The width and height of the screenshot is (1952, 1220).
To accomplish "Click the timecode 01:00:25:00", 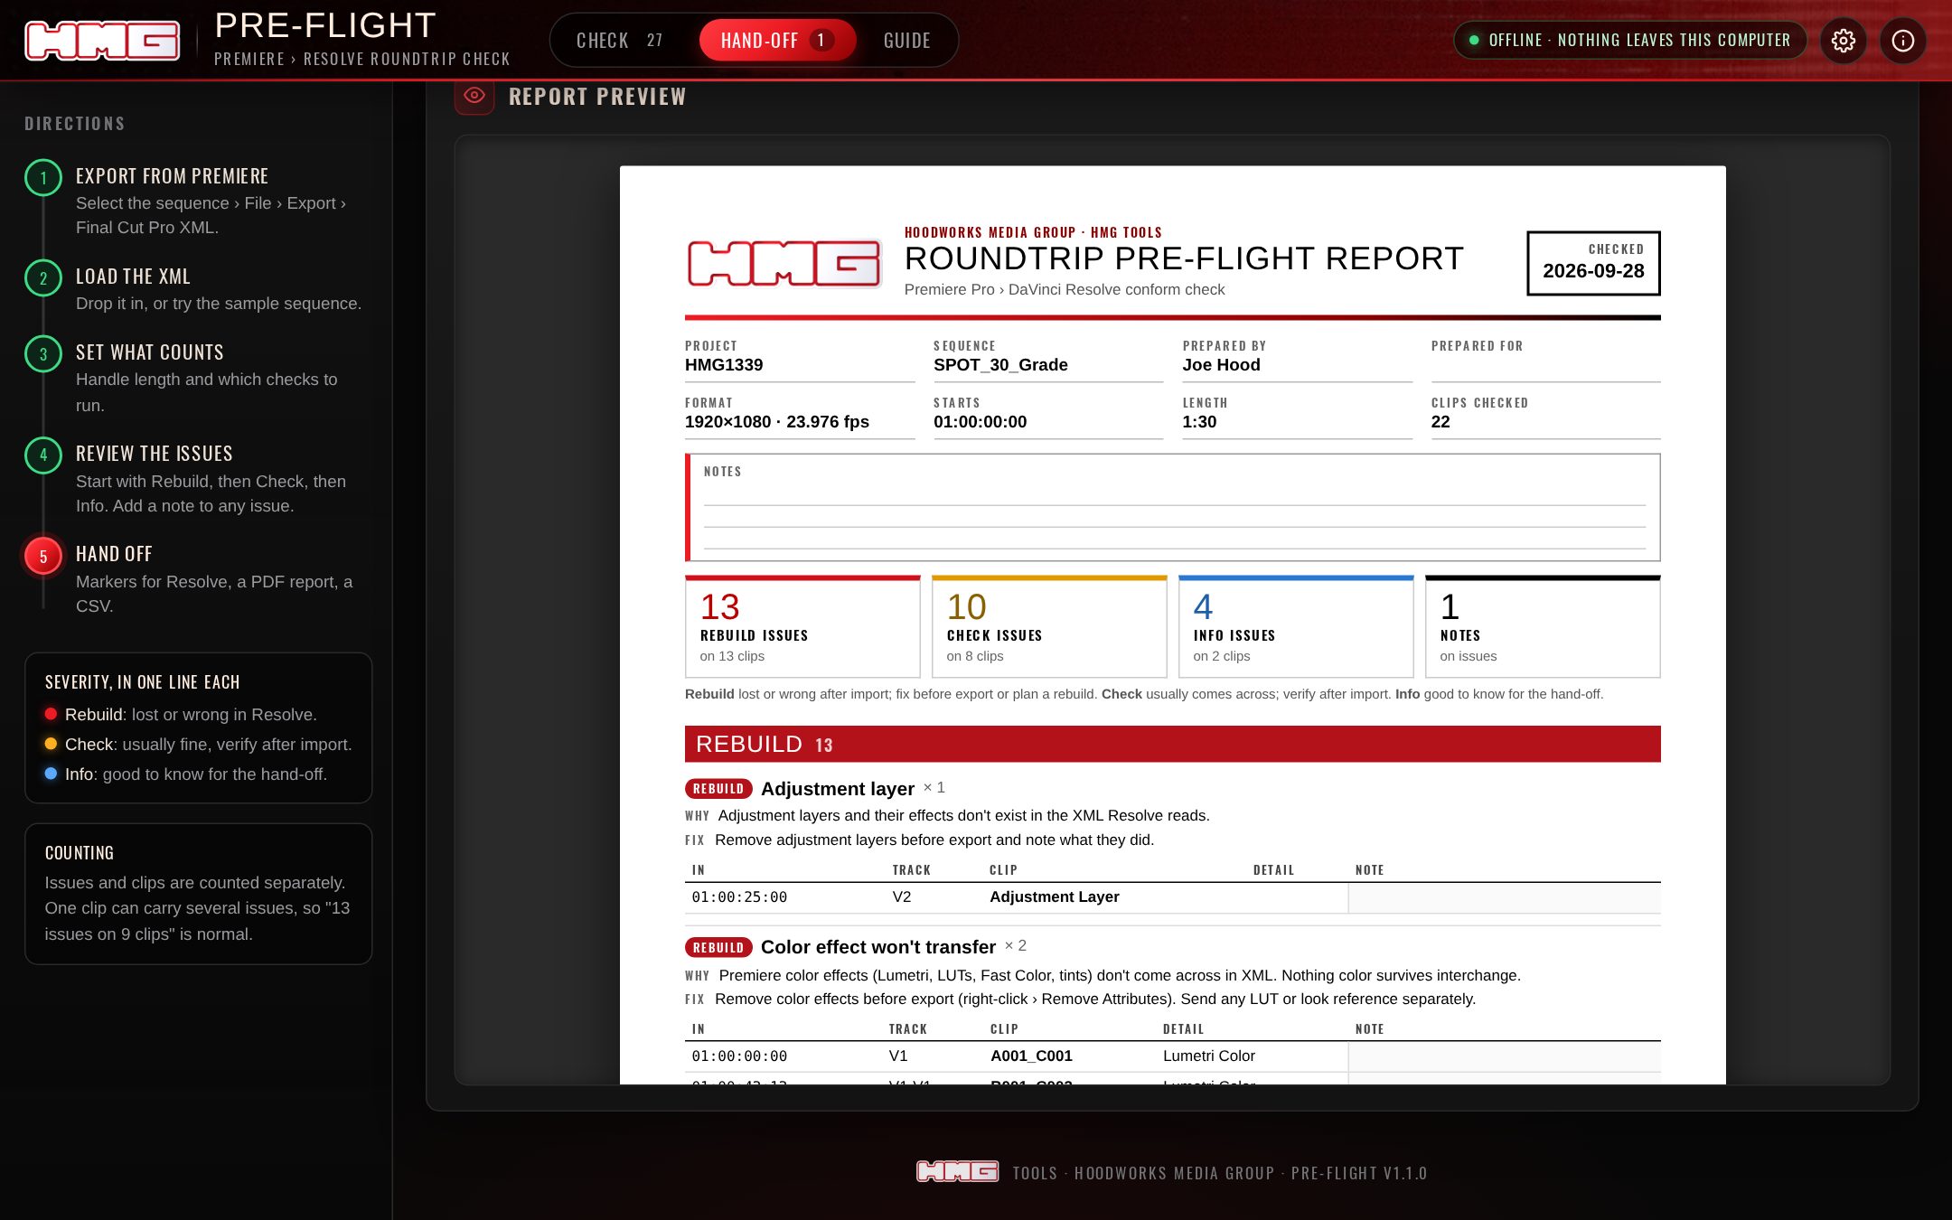I will tap(739, 897).
